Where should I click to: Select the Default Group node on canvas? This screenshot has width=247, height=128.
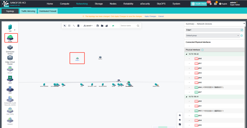(156, 85)
